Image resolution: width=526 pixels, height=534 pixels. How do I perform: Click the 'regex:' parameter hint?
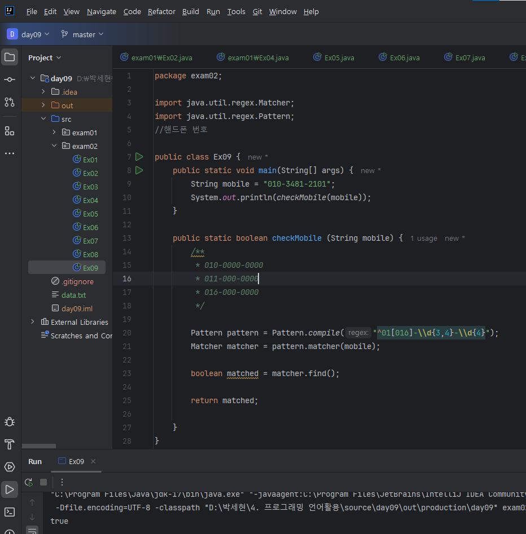coord(358,333)
